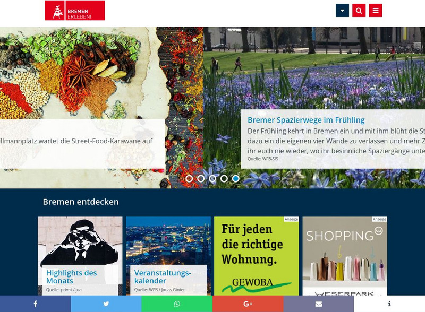
Task: Open the red hamburger menu
Action: coord(376,9)
